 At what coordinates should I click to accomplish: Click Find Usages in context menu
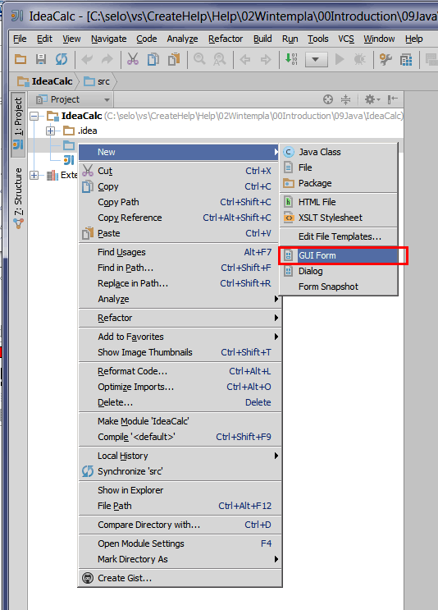pyautogui.click(x=180, y=252)
